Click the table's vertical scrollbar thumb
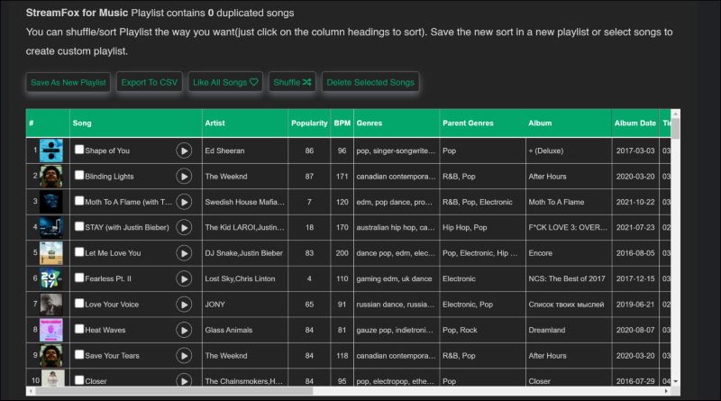 (x=675, y=127)
